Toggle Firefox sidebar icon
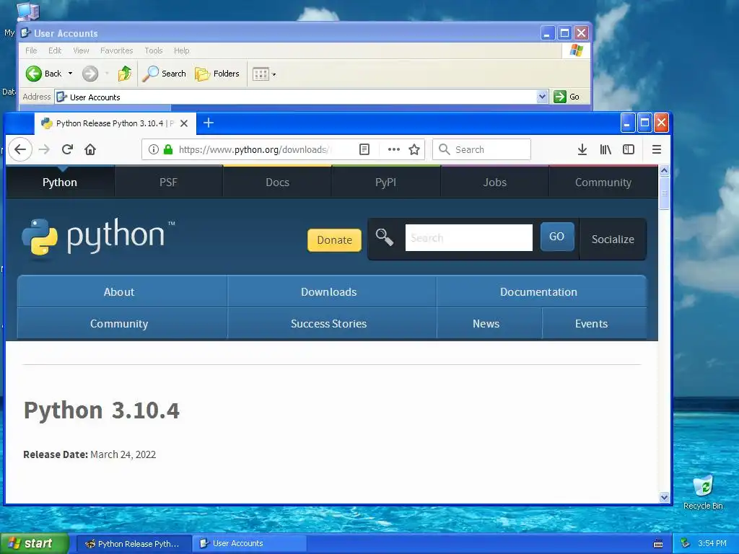This screenshot has width=739, height=554. 629,149
